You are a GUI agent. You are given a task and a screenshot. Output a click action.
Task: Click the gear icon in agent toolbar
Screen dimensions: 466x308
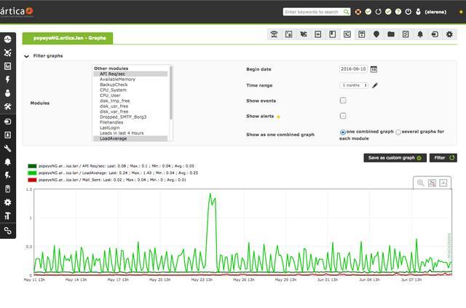(x=449, y=34)
